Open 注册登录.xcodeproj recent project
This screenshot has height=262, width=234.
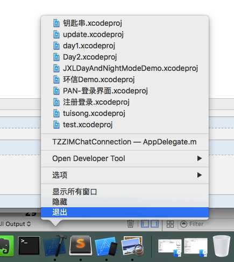pyautogui.click(x=125, y=102)
